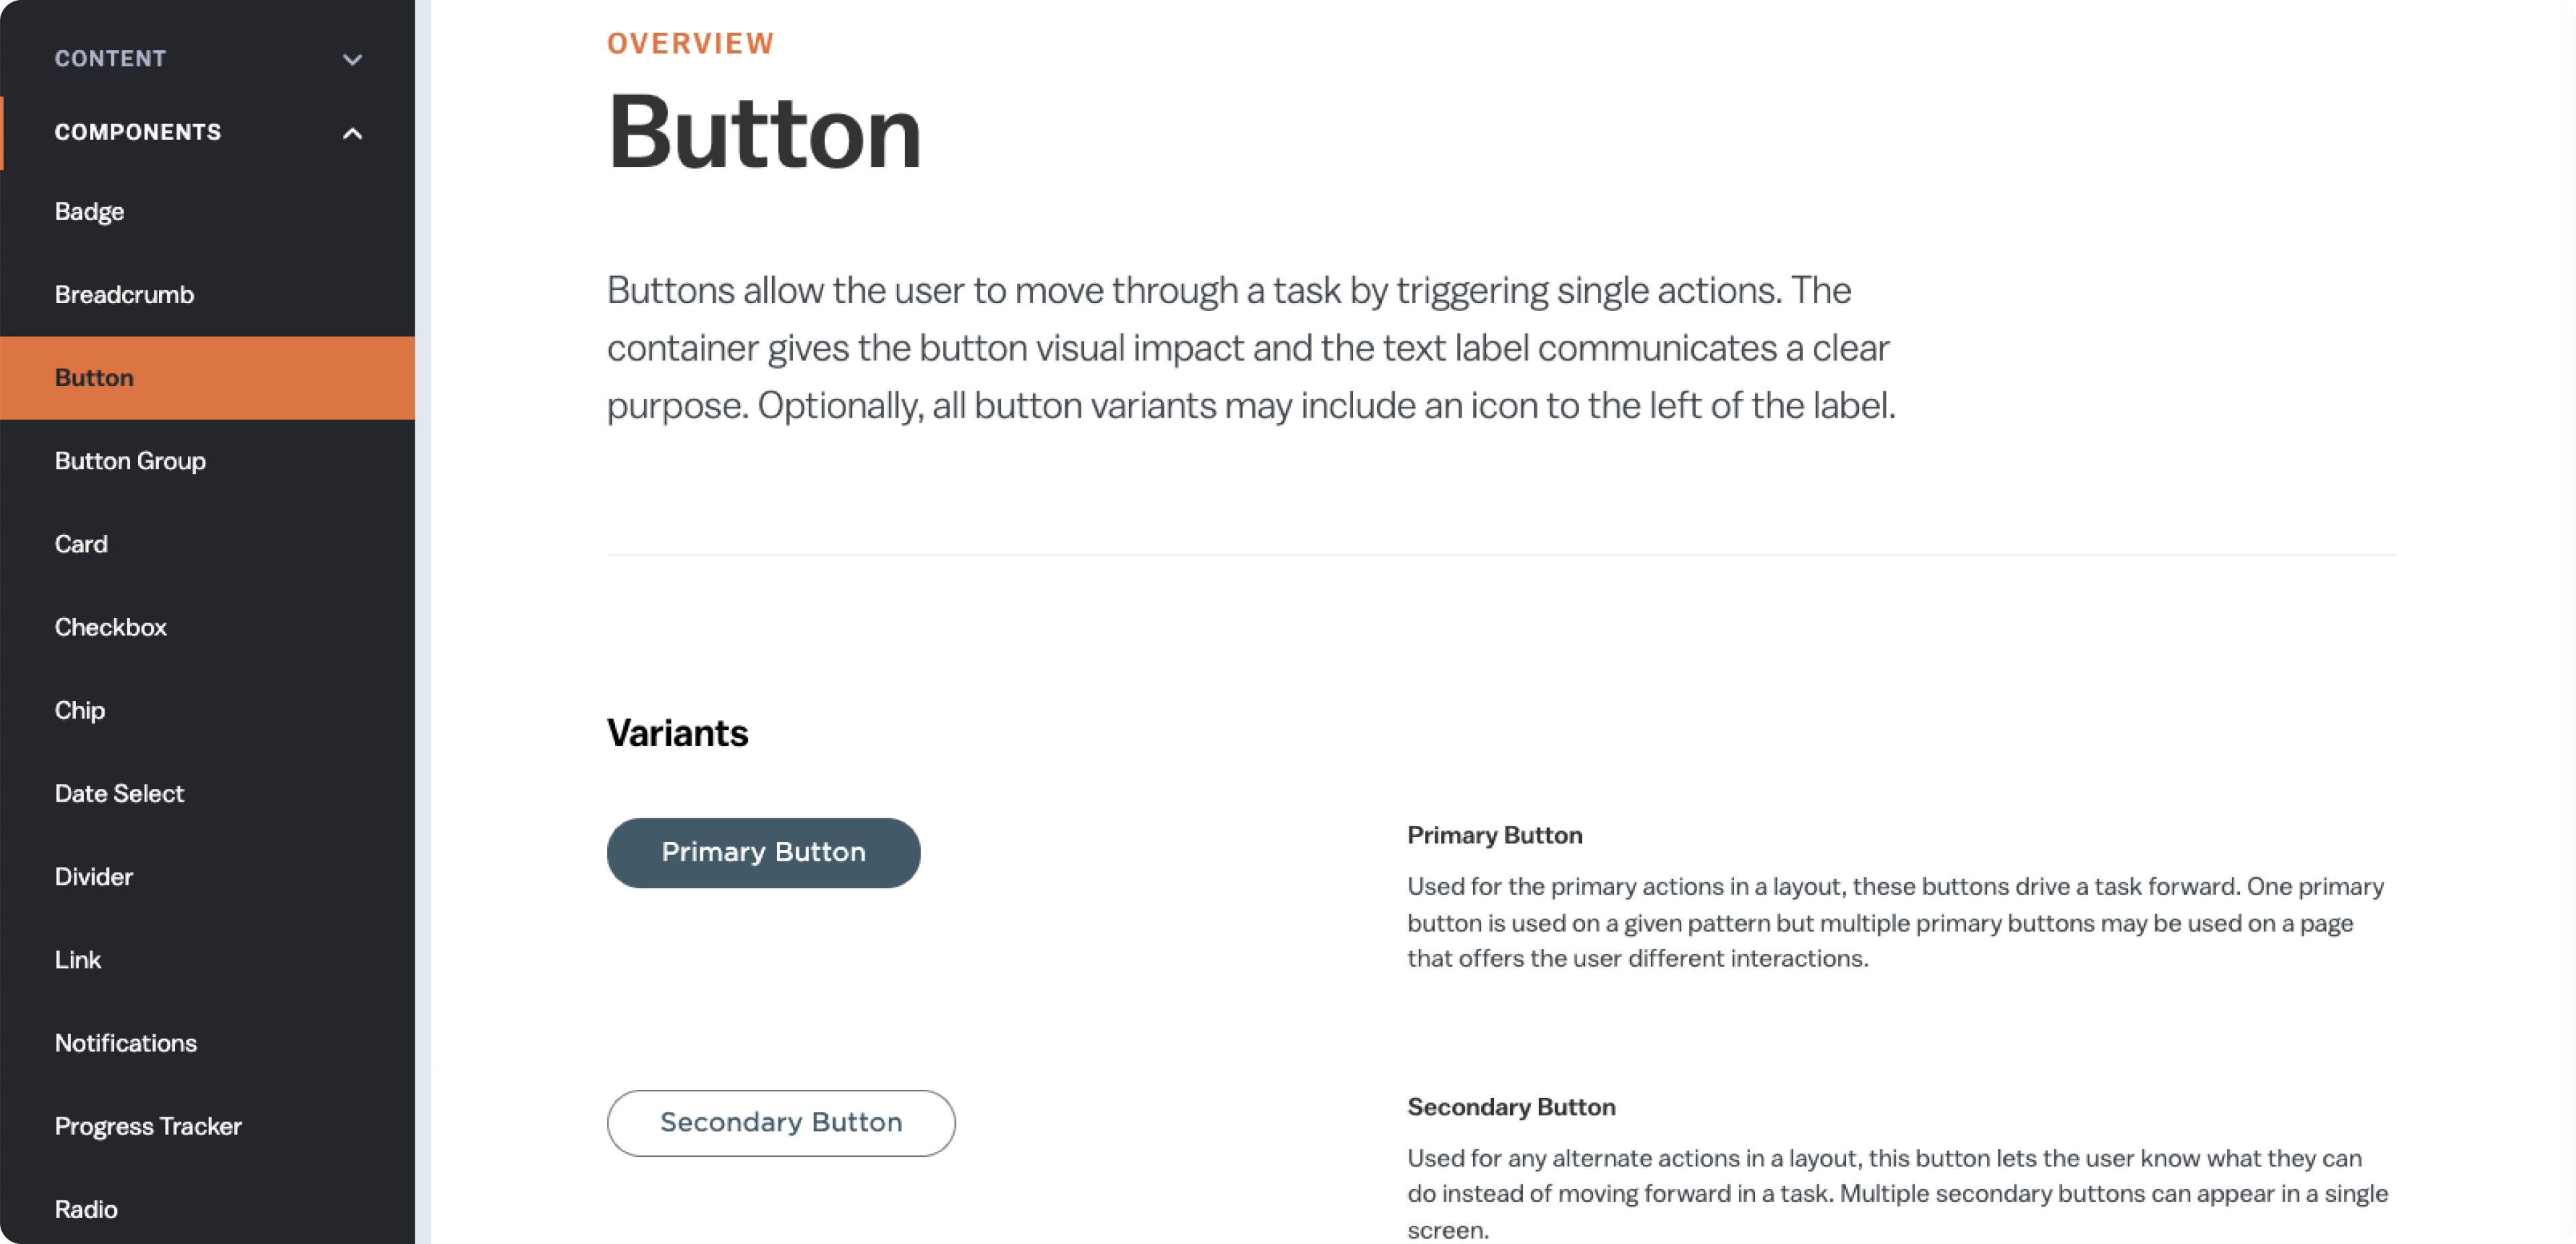
Task: Select Chip in the sidebar
Action: click(80, 710)
